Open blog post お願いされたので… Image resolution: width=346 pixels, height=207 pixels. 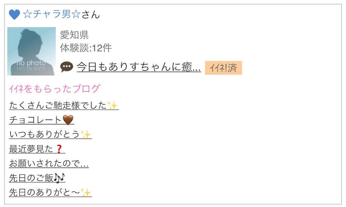pyautogui.click(x=49, y=163)
